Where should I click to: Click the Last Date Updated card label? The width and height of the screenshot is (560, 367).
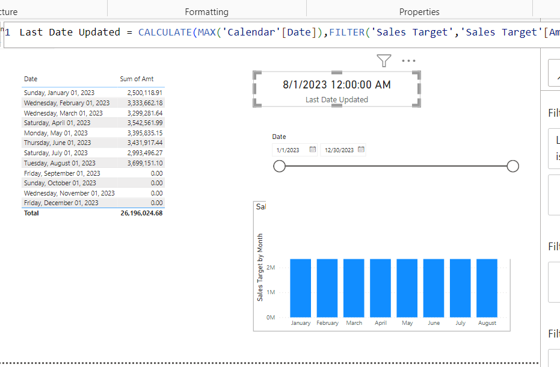pos(337,100)
